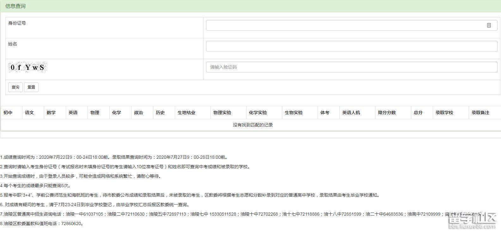
Task: Click the 初中 column header
Action: pos(8,113)
